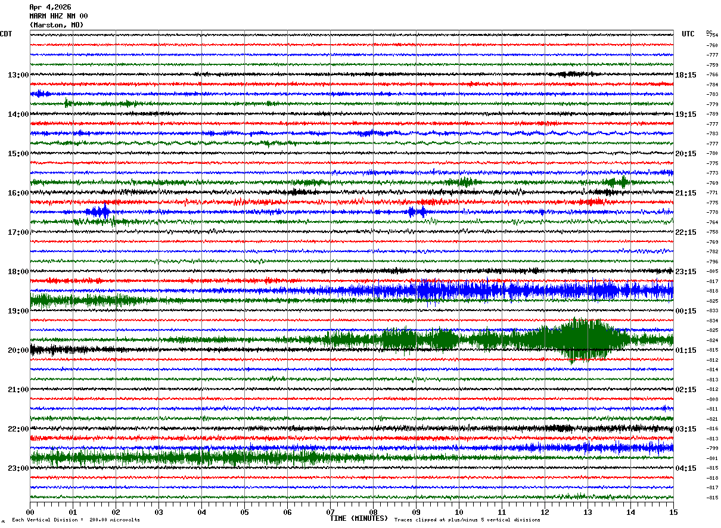
Task: Select the 15:00 CDT time label
Action: click(x=18, y=154)
